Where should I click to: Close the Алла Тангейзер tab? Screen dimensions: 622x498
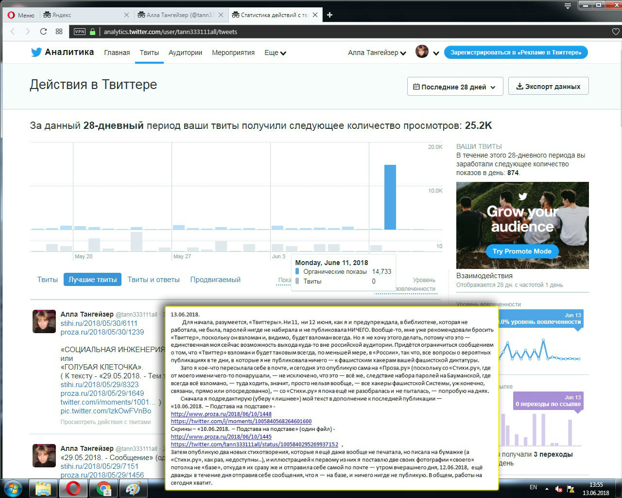click(x=221, y=15)
